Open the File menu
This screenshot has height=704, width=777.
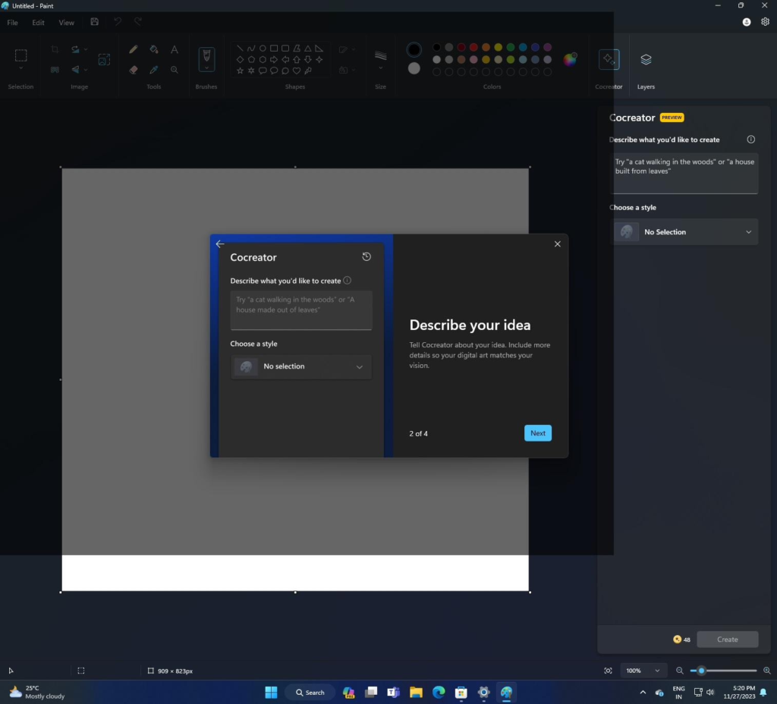13,23
